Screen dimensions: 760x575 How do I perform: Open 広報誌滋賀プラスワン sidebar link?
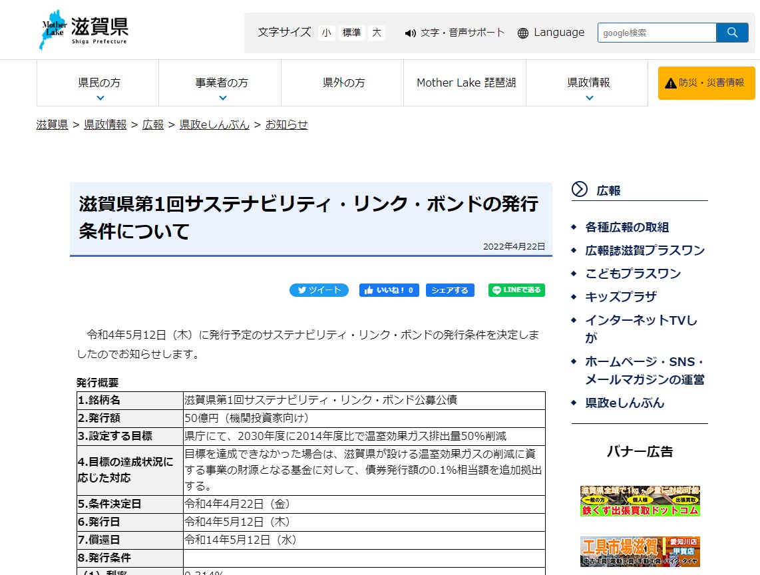point(644,250)
